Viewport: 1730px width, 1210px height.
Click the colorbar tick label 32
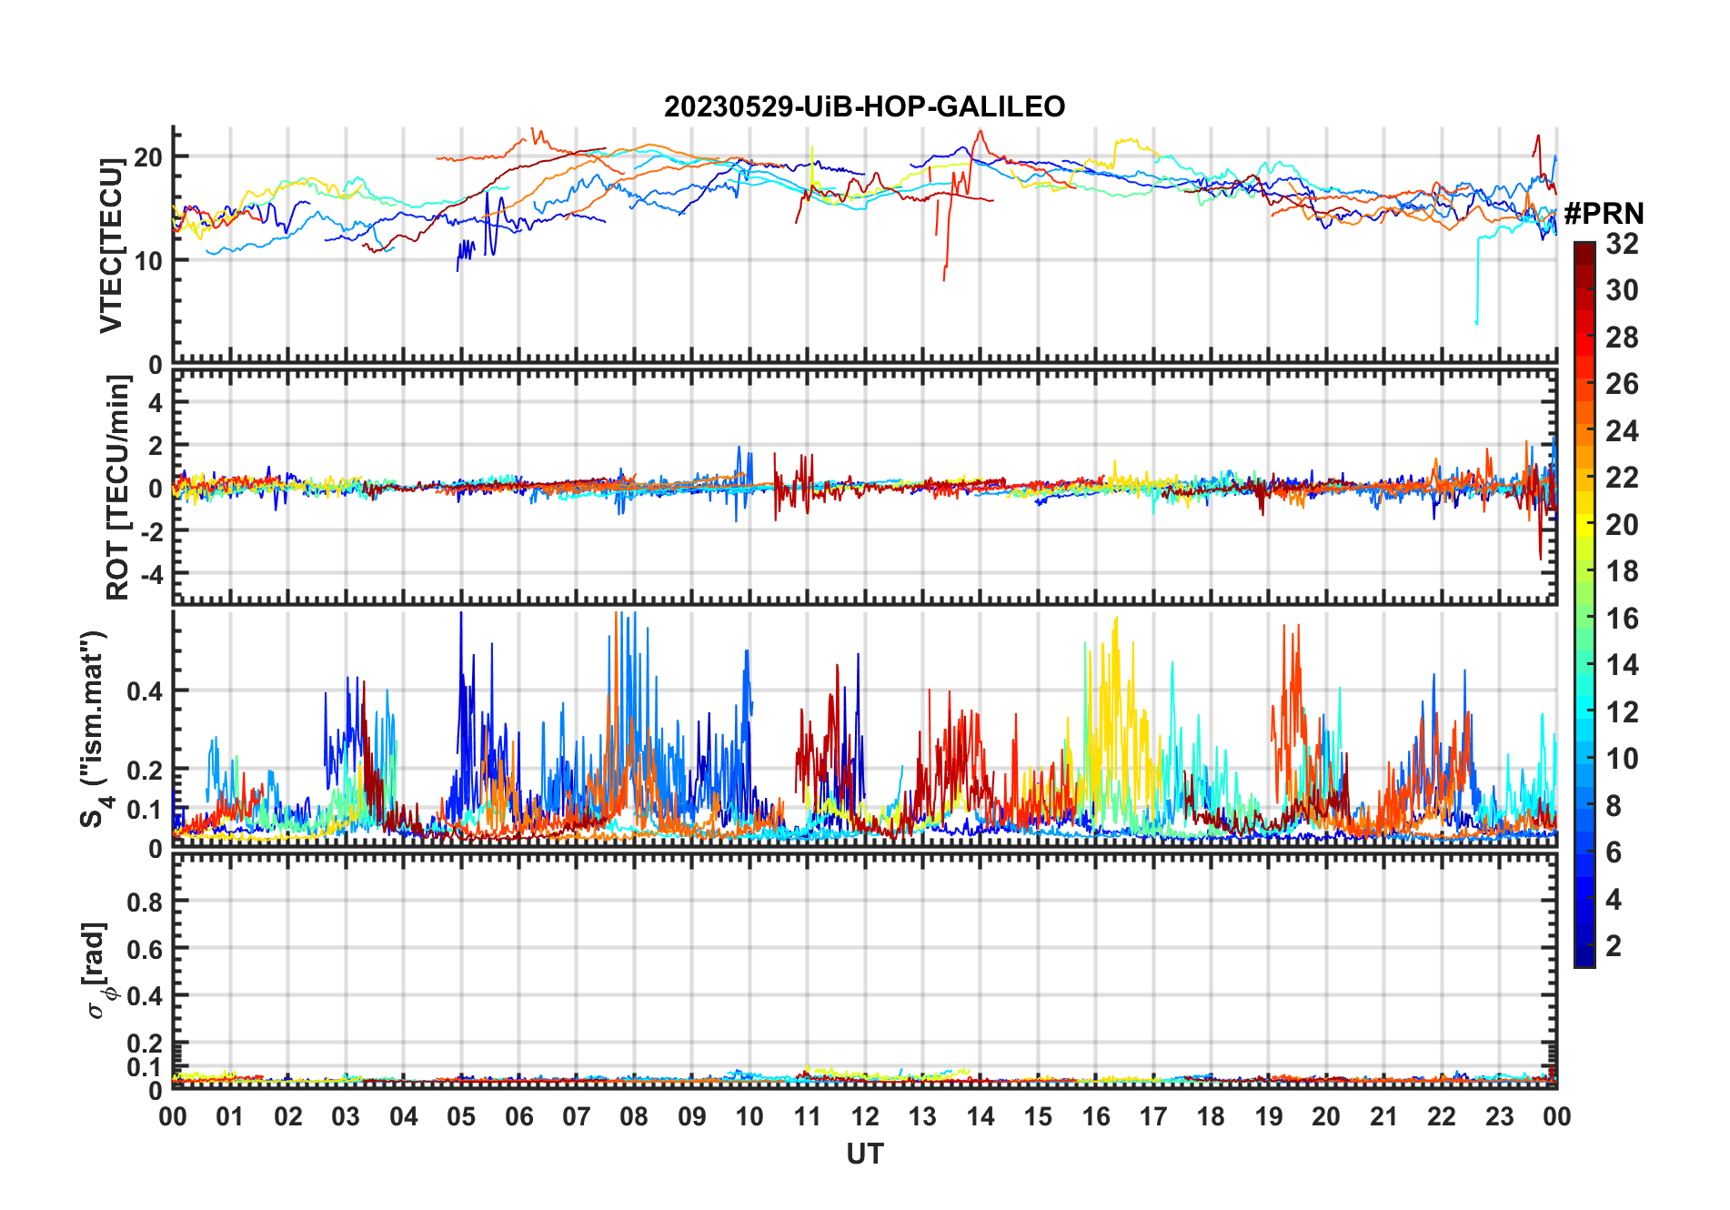tap(1622, 244)
